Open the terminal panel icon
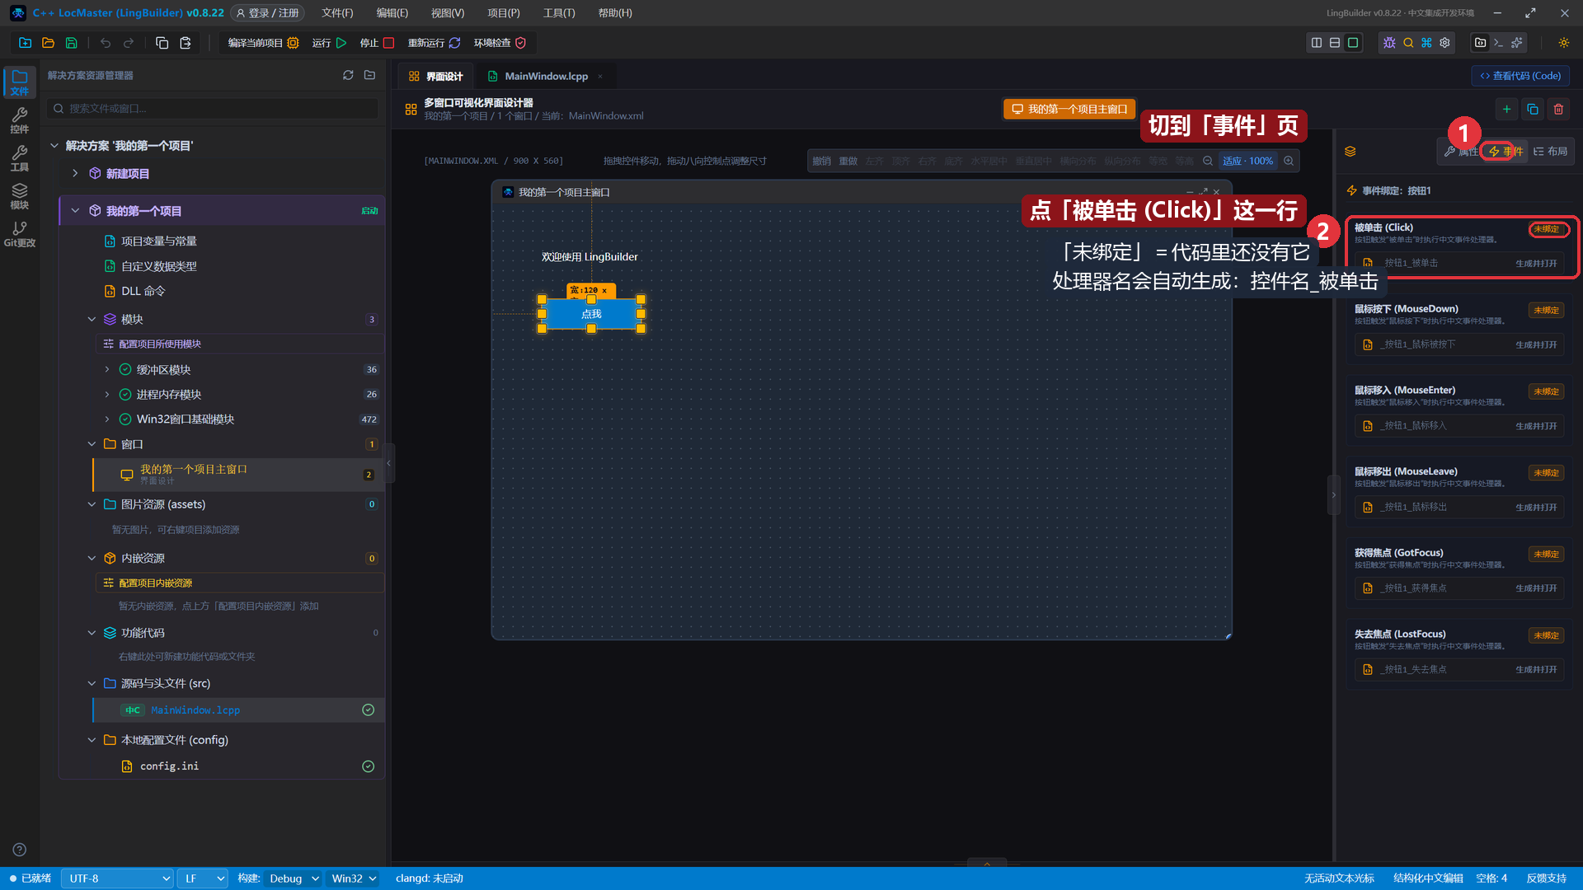This screenshot has width=1583, height=890. [x=1498, y=43]
